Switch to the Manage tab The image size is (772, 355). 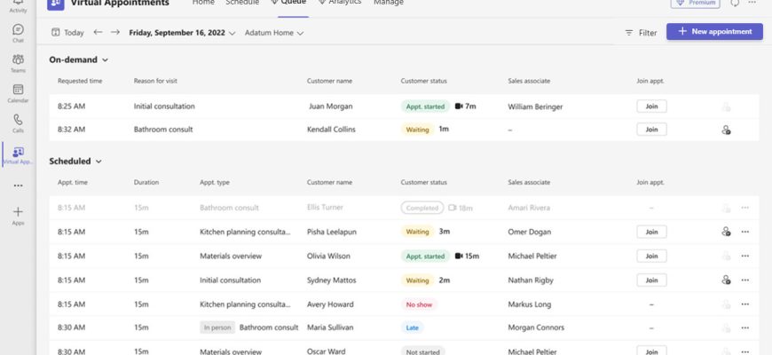pos(389,3)
